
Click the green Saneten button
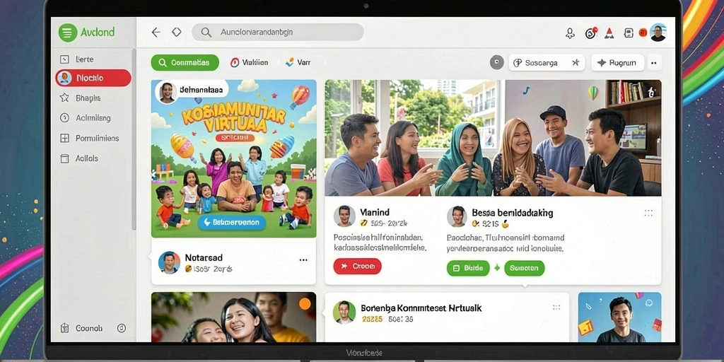(x=525, y=268)
